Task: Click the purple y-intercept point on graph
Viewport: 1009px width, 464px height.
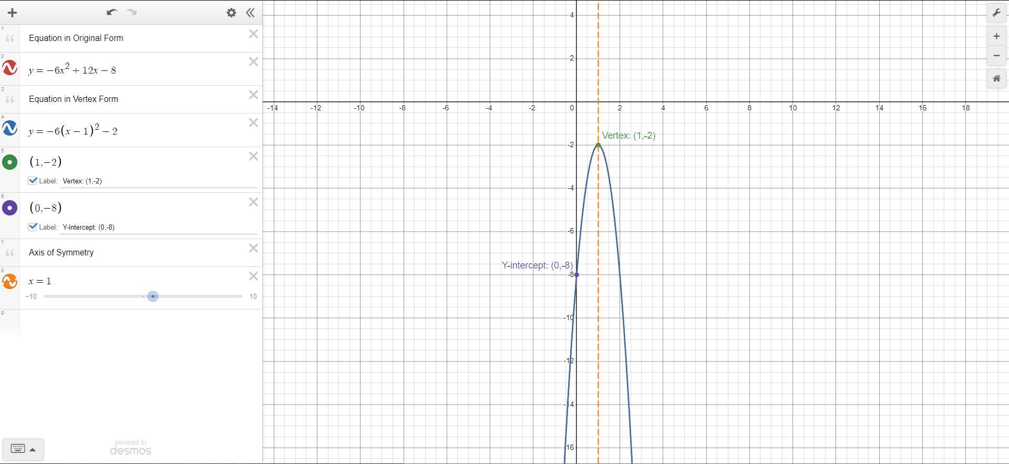Action: click(x=576, y=275)
